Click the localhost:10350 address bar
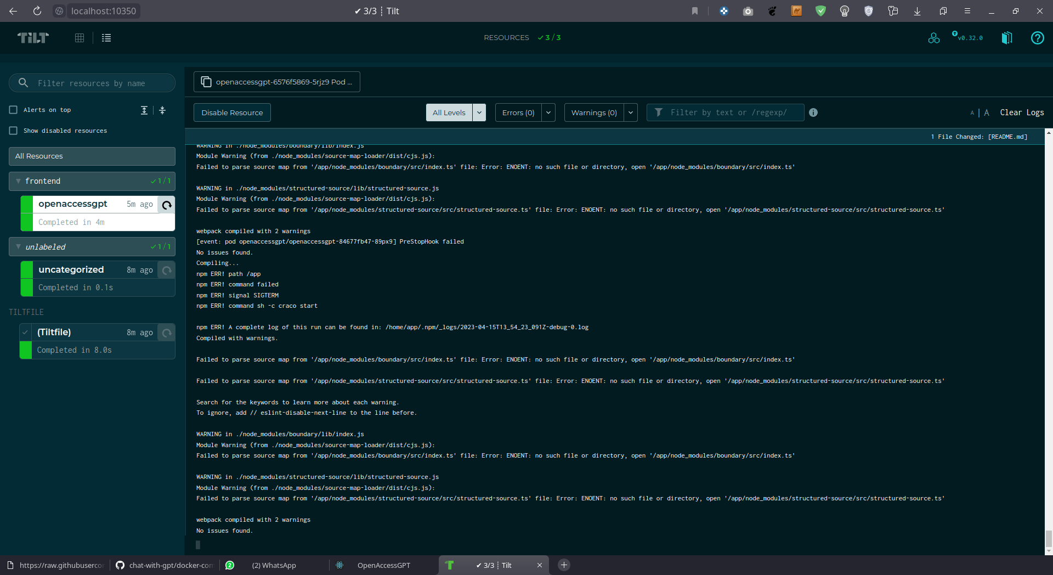Screen dimensions: 1053x575 pyautogui.click(x=104, y=11)
